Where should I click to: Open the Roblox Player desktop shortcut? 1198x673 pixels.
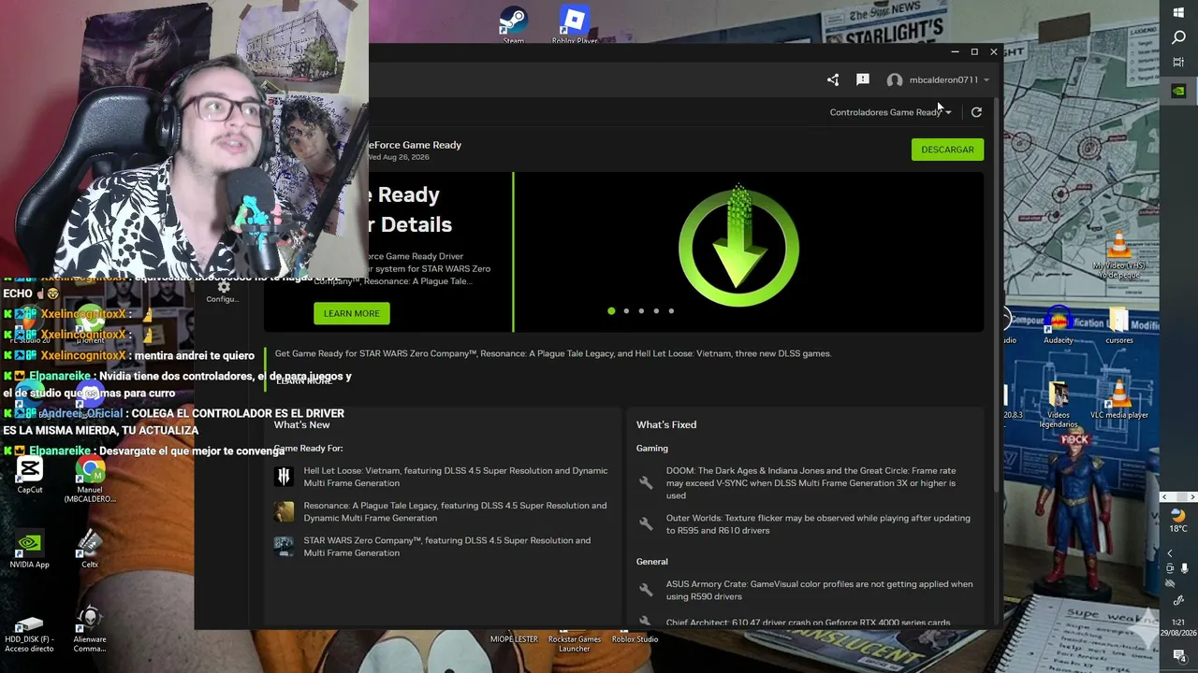(x=575, y=24)
